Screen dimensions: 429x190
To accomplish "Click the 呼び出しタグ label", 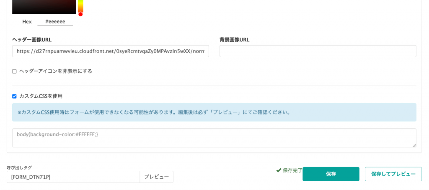I will click(x=19, y=167).
